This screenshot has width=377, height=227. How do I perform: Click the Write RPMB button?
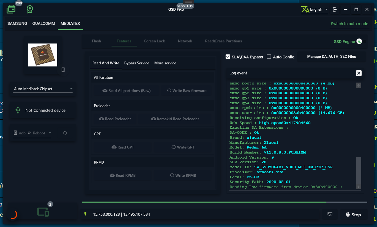(x=183, y=176)
